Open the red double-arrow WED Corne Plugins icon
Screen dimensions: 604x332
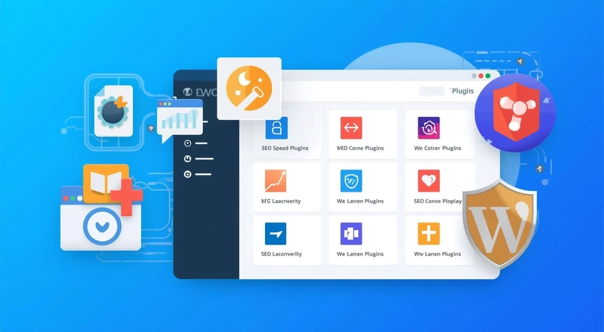(351, 128)
